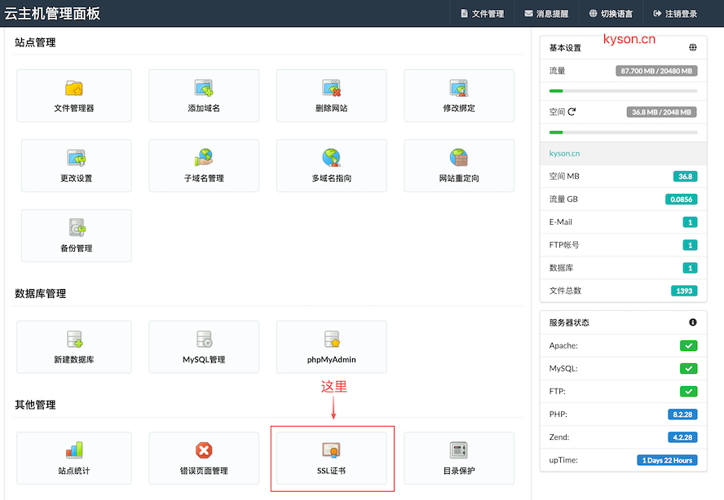Open the 文件管理器 file manager icon
The width and height of the screenshot is (724, 500).
tap(73, 95)
